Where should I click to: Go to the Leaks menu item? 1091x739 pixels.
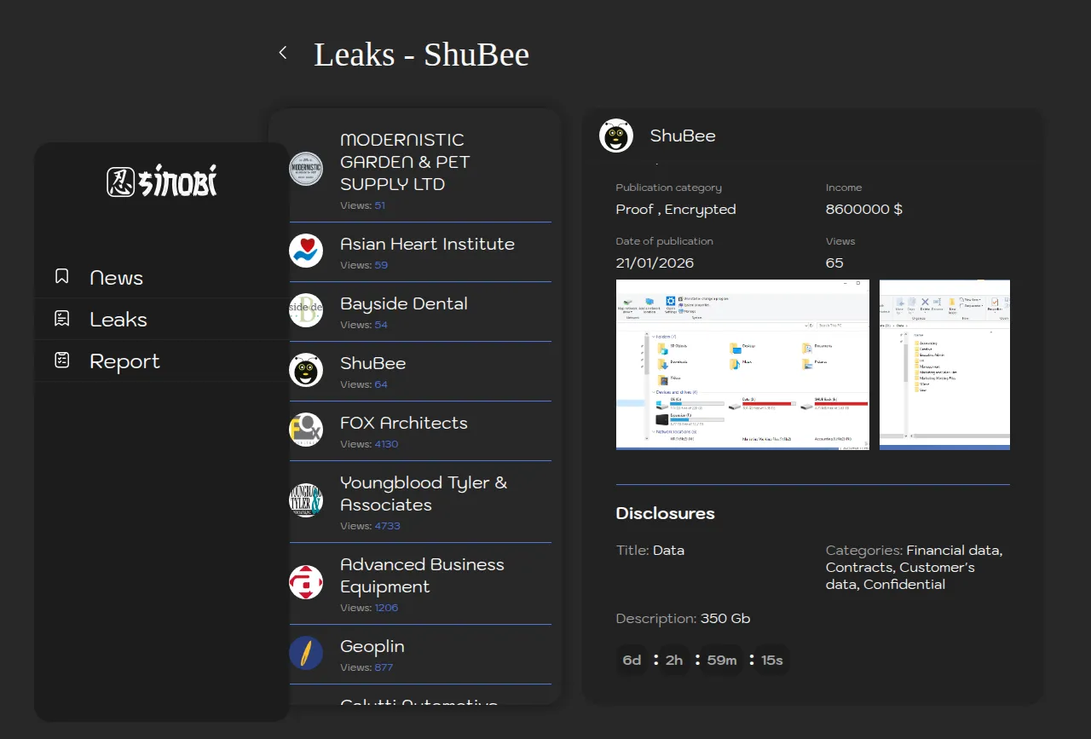tap(118, 320)
